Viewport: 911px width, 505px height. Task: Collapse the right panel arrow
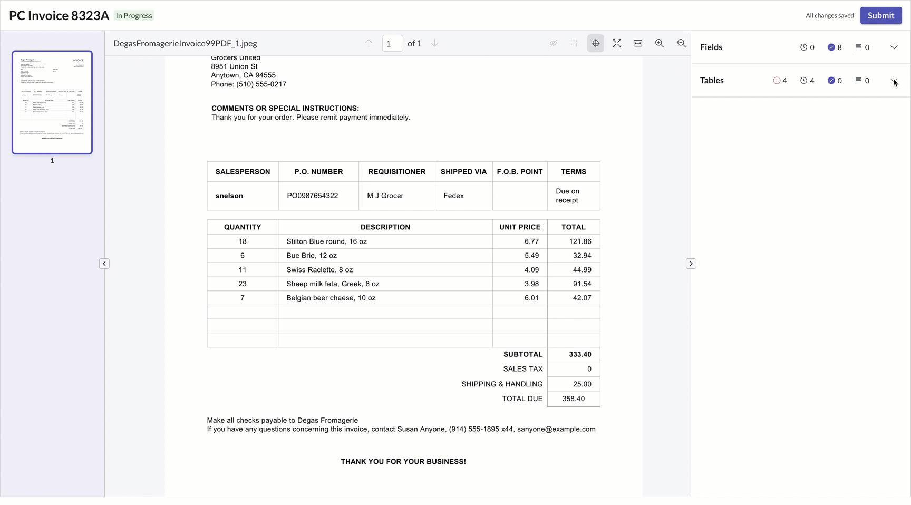(691, 264)
